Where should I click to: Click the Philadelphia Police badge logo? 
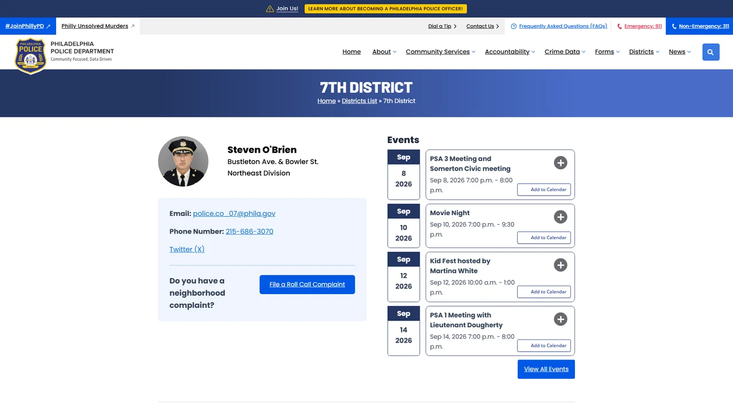pos(30,56)
